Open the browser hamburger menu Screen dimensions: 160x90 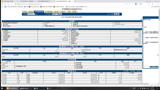(158, 4)
